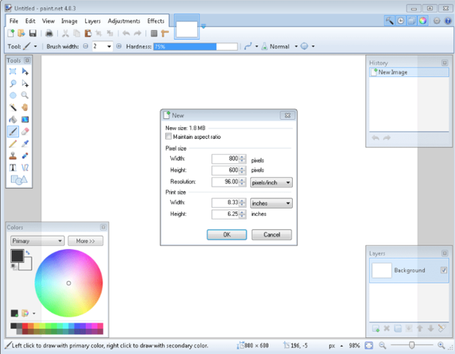
Task: Select the Pencil tool
Action: click(x=12, y=144)
